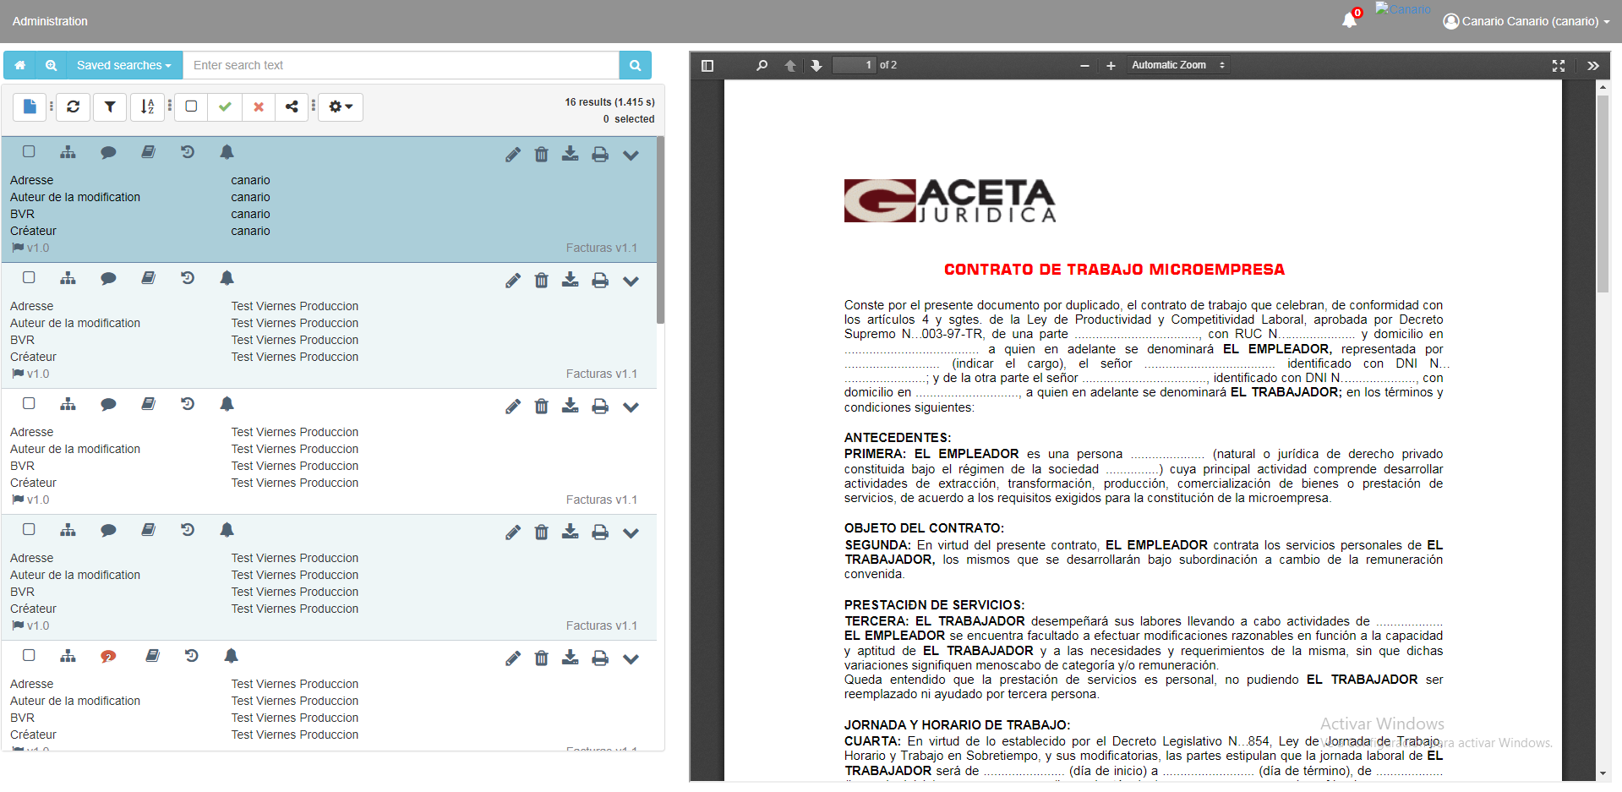The image size is (1622, 792).
Task: Delete the canario document using trash icon
Action: 542,155
